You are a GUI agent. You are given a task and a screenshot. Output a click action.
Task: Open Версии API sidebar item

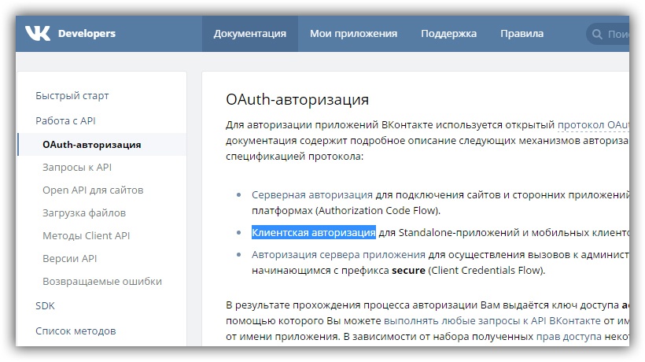click(x=69, y=259)
